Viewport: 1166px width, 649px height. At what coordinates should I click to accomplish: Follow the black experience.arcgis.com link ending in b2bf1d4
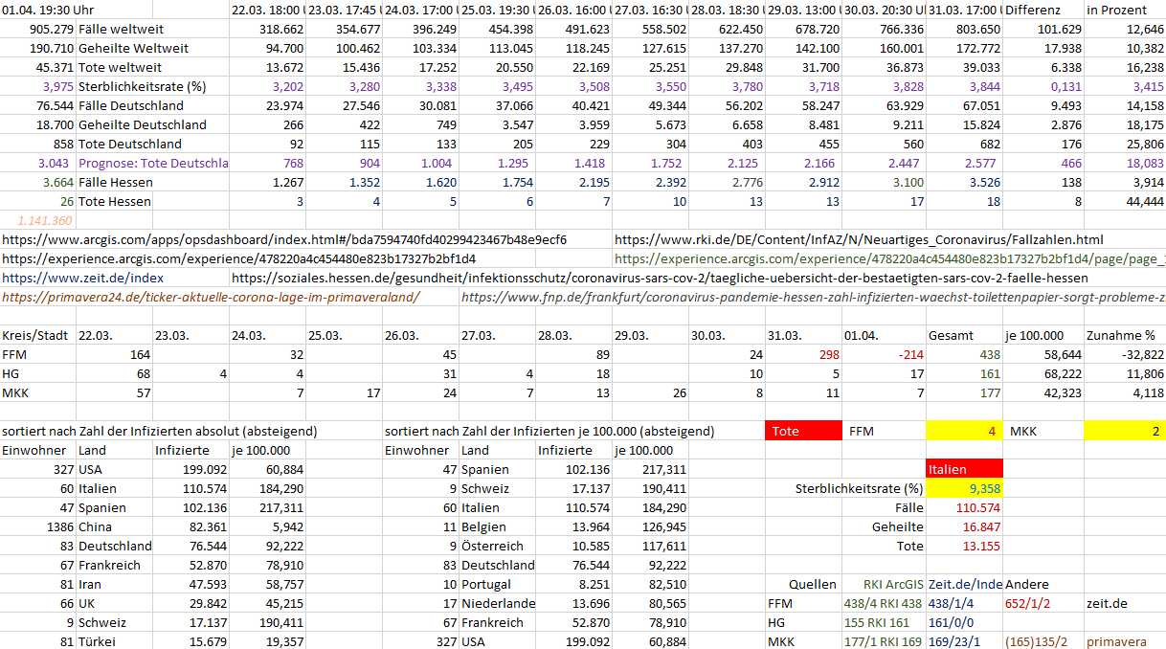(238, 258)
